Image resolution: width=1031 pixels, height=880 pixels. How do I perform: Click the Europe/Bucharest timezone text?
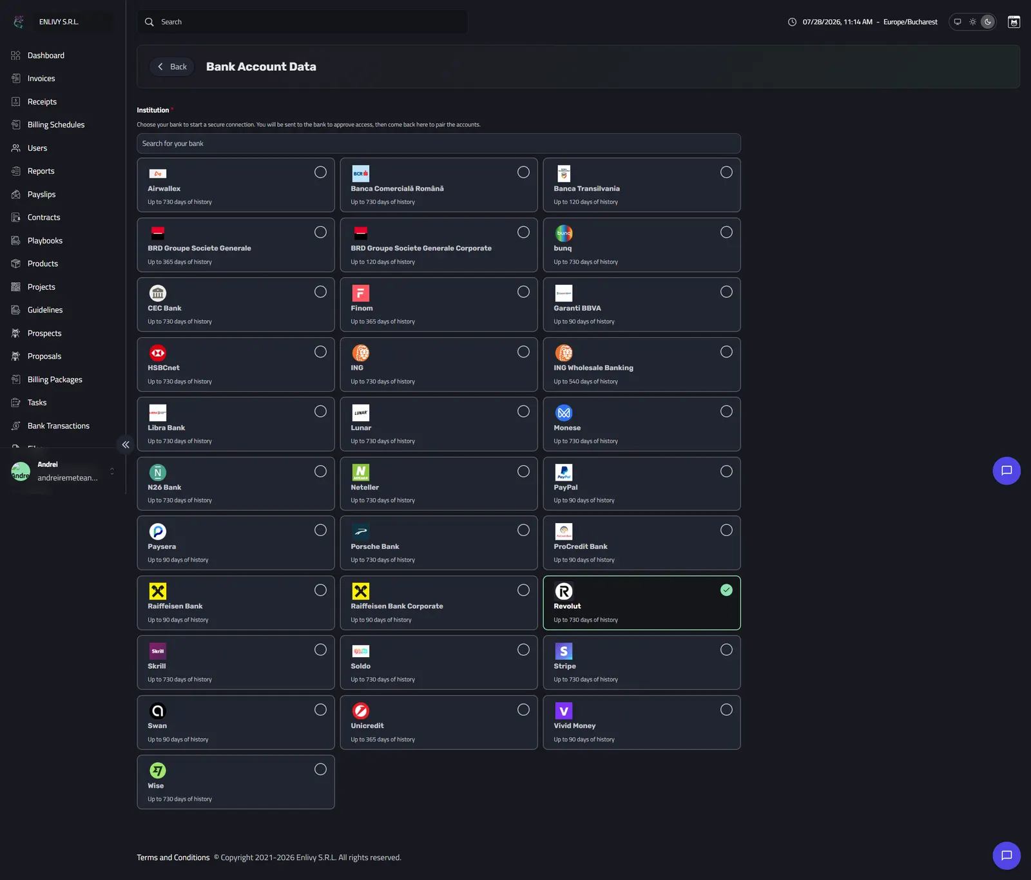[911, 22]
